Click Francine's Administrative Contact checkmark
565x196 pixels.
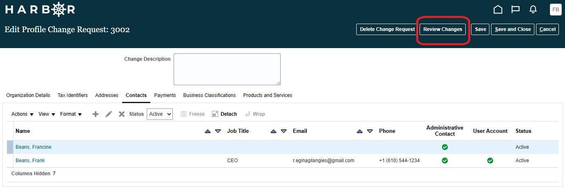click(x=445, y=147)
